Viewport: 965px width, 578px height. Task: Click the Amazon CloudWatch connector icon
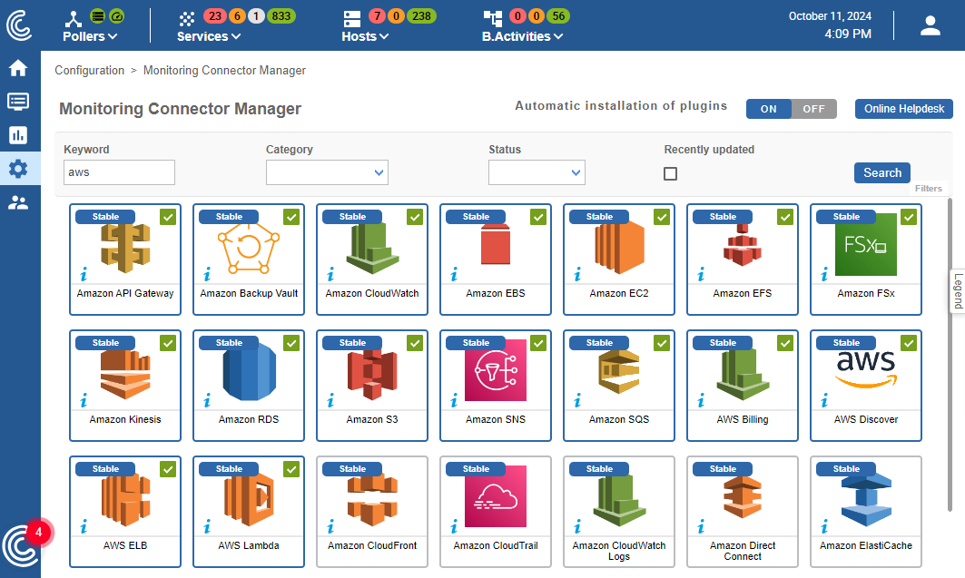tap(371, 245)
